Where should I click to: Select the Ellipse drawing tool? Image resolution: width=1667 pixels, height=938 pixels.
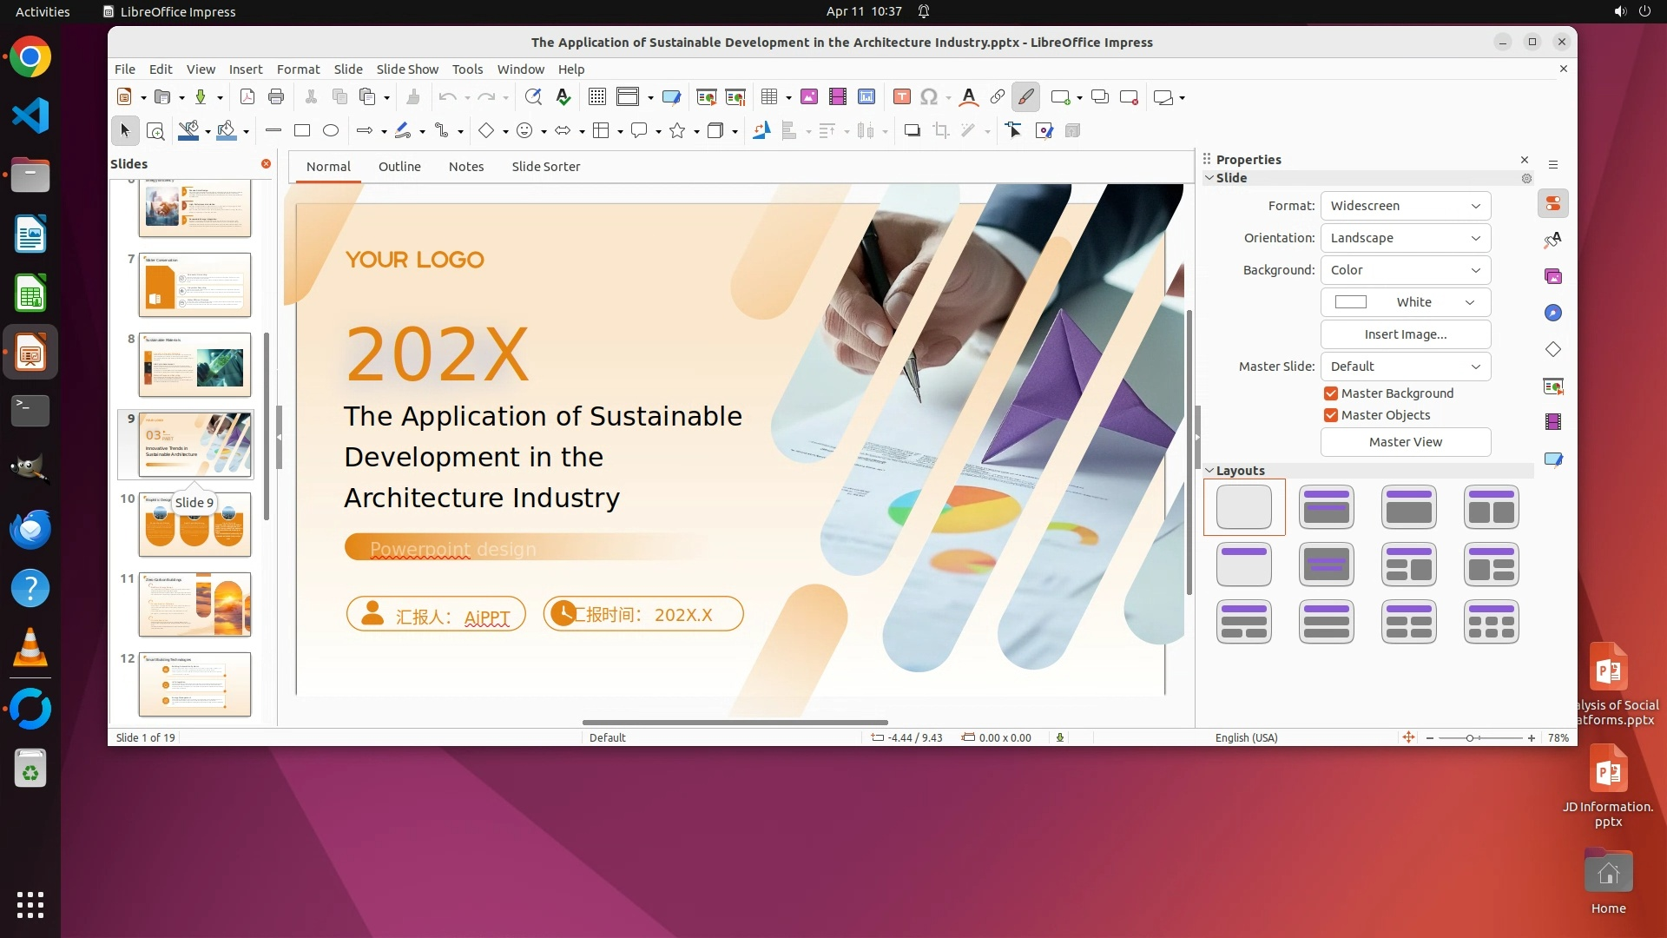pos(331,131)
